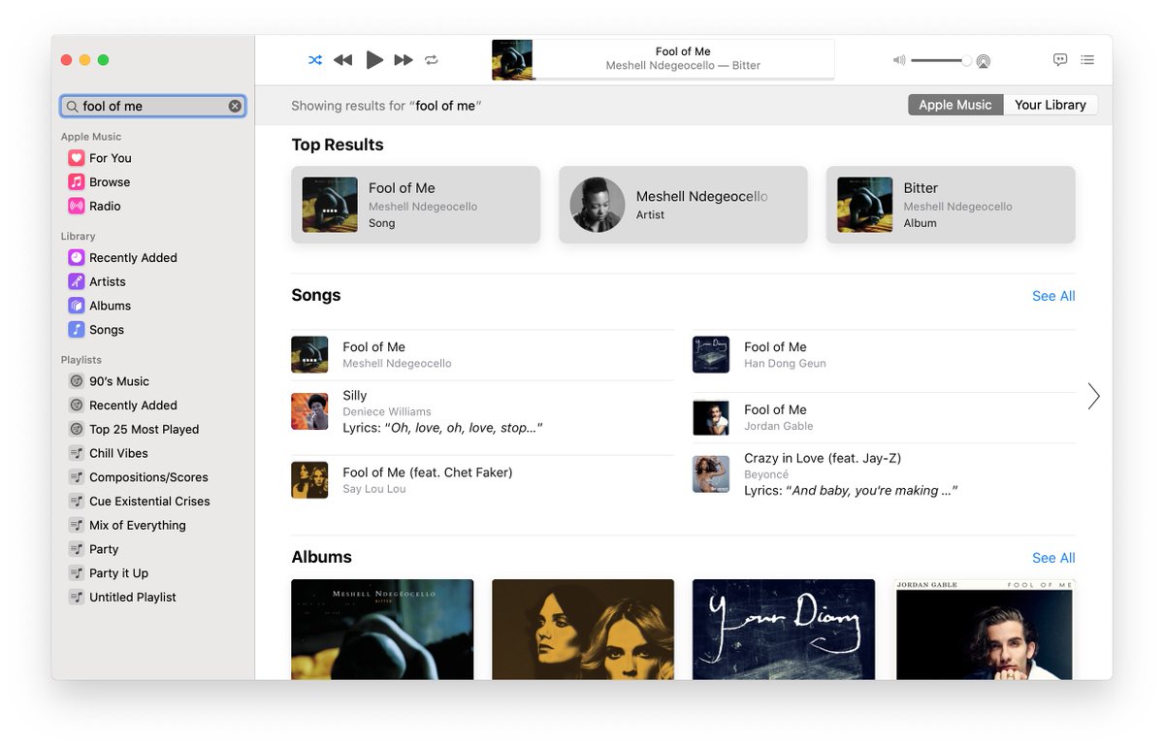This screenshot has width=1164, height=748.
Task: Open Cue Existential Crises playlist
Action: pyautogui.click(x=139, y=502)
